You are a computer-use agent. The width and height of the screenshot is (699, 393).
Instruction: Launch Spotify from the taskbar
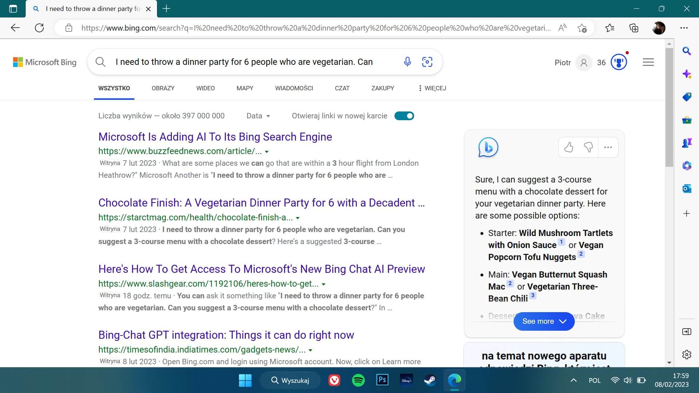pos(358,380)
